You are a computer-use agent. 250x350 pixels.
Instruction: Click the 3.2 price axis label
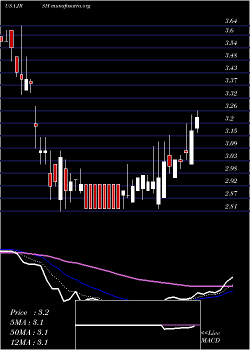coord(229,118)
